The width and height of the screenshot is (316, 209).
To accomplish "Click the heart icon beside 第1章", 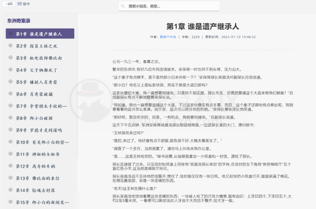I will [11, 33].
